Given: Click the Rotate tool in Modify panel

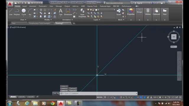Looking at the screenshot, I should (x=45, y=10).
